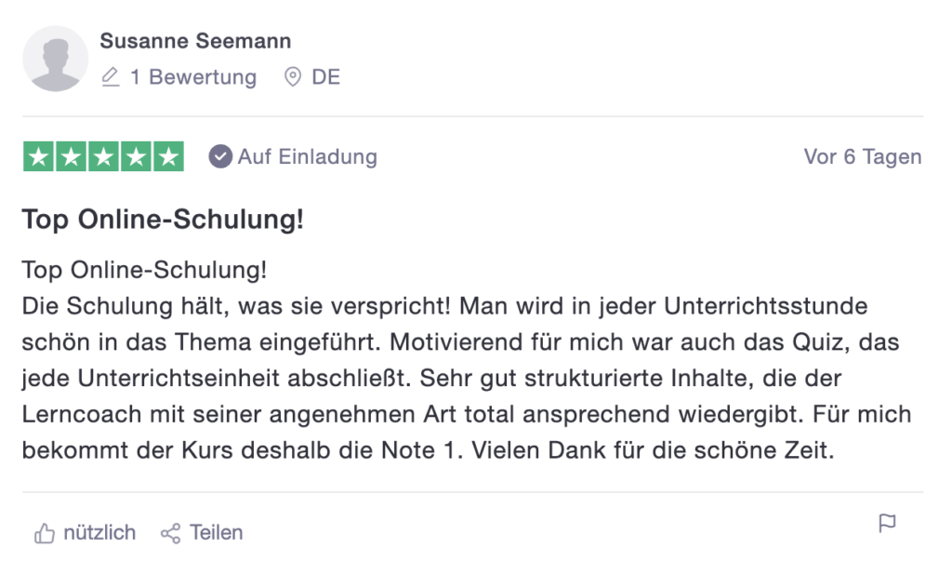The image size is (952, 562).
Task: Click the pencil icon next to 1 Bewertung
Action: [111, 77]
